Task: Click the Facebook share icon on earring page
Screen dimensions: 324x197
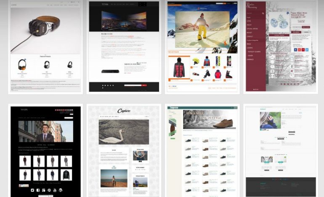Action: point(295,50)
